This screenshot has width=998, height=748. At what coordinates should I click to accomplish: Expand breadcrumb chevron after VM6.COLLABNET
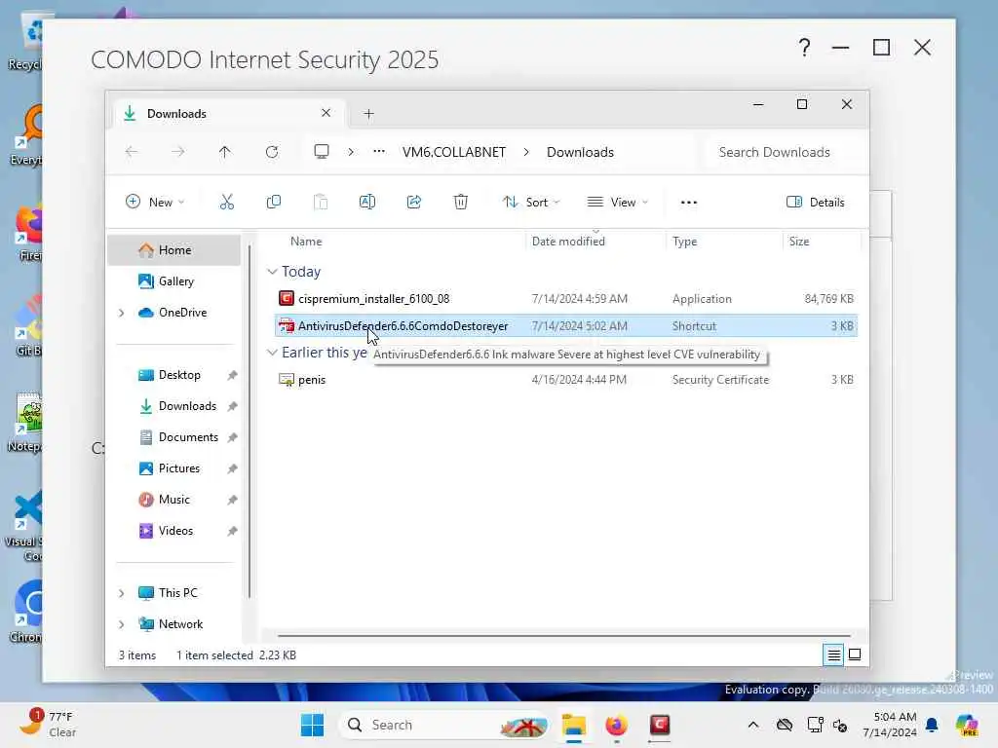click(526, 152)
